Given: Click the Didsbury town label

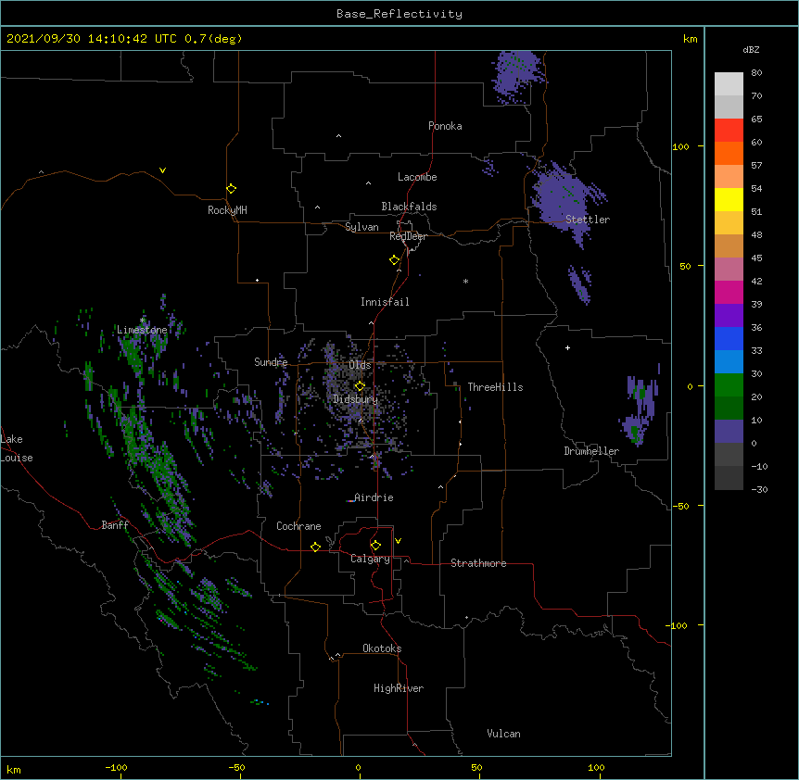Looking at the screenshot, I should [x=356, y=399].
